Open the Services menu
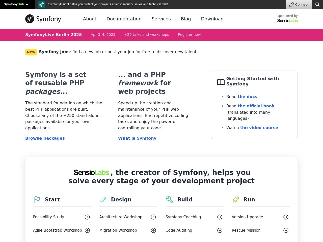The height and width of the screenshot is (242, 323). (161, 19)
